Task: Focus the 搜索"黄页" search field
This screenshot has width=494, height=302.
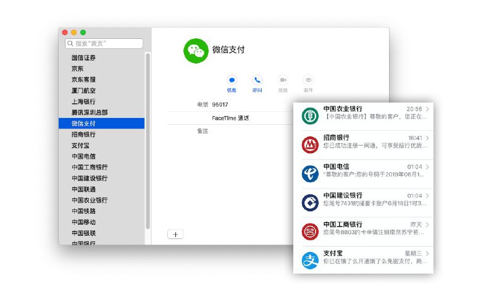Action: point(104,43)
